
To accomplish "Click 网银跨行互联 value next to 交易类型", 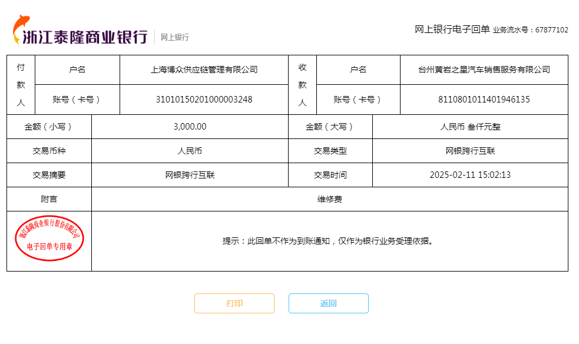I will point(470,151).
